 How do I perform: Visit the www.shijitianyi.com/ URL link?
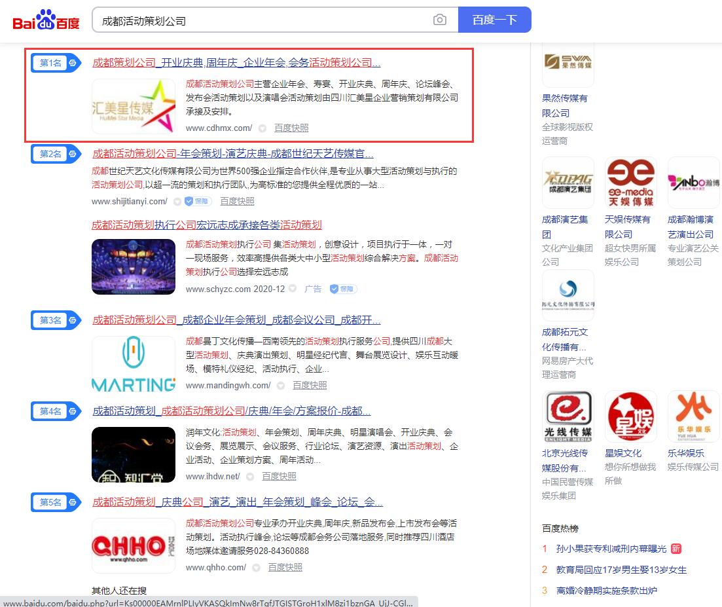130,201
